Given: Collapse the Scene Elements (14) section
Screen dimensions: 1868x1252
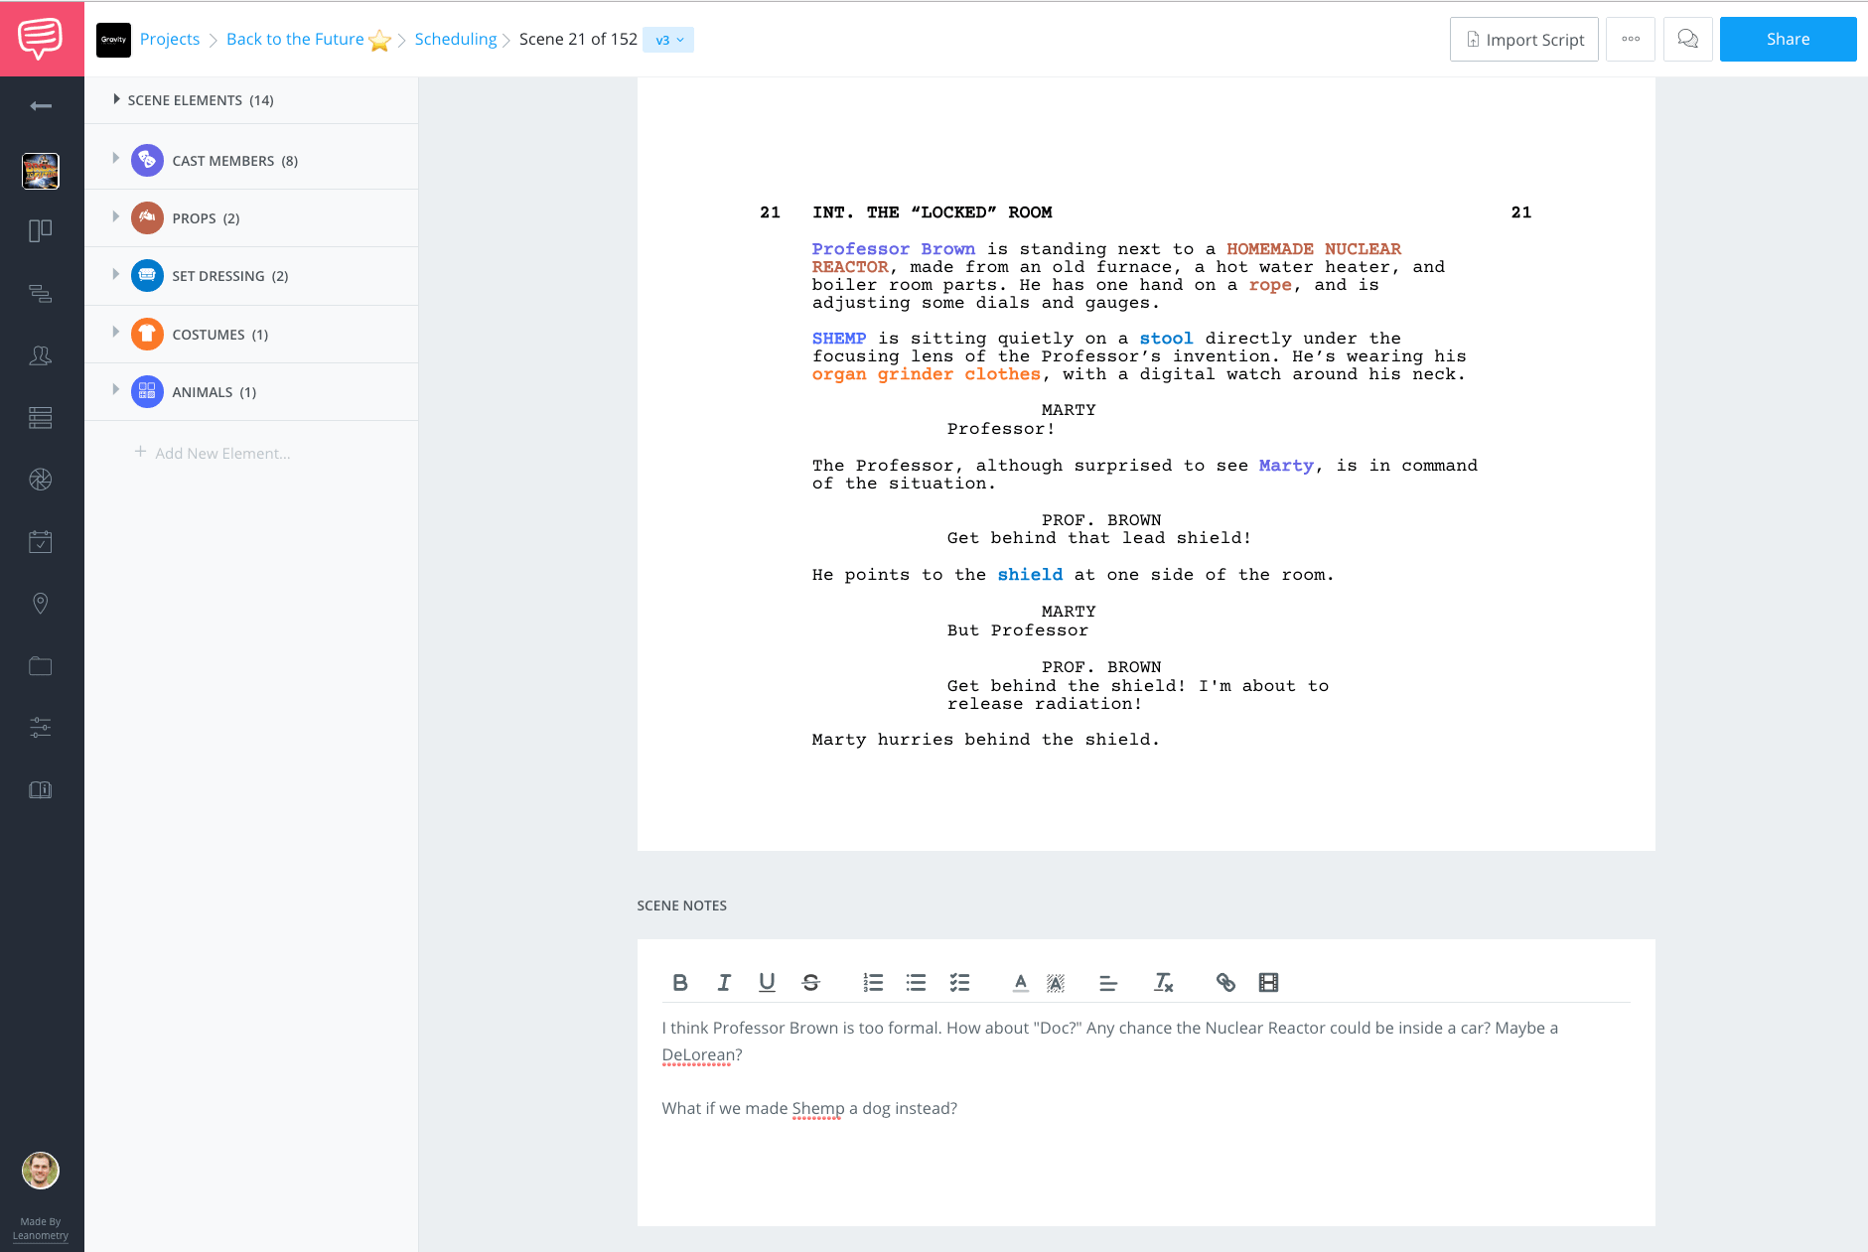Looking at the screenshot, I should (x=116, y=99).
